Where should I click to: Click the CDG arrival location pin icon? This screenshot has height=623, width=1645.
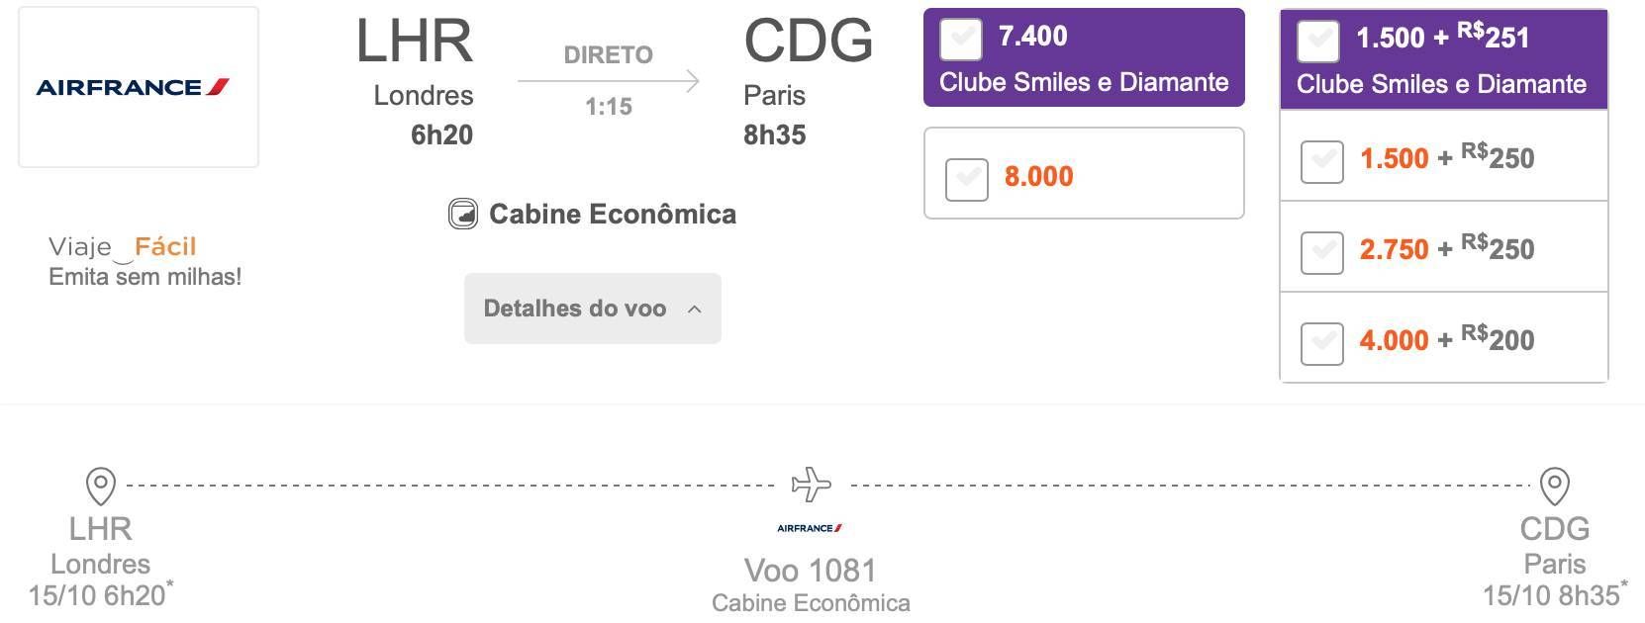1554,487
